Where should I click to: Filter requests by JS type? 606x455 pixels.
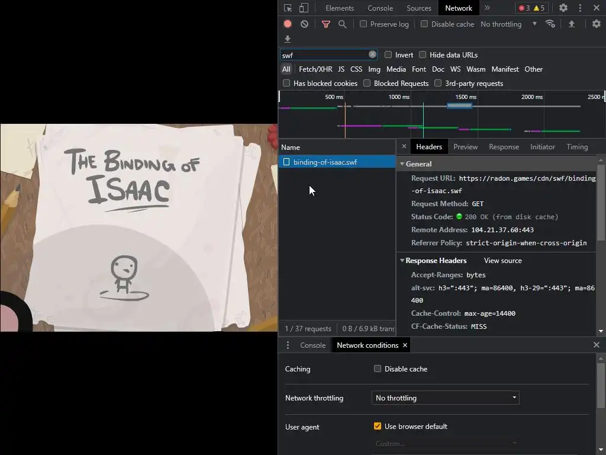click(341, 69)
